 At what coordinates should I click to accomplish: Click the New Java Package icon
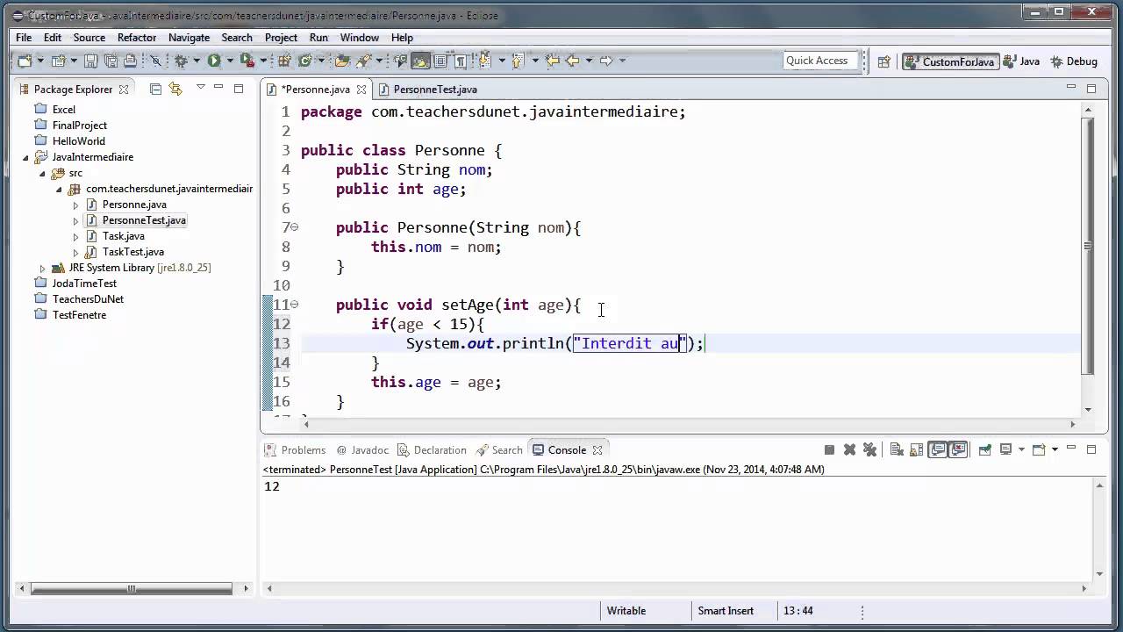coord(283,61)
